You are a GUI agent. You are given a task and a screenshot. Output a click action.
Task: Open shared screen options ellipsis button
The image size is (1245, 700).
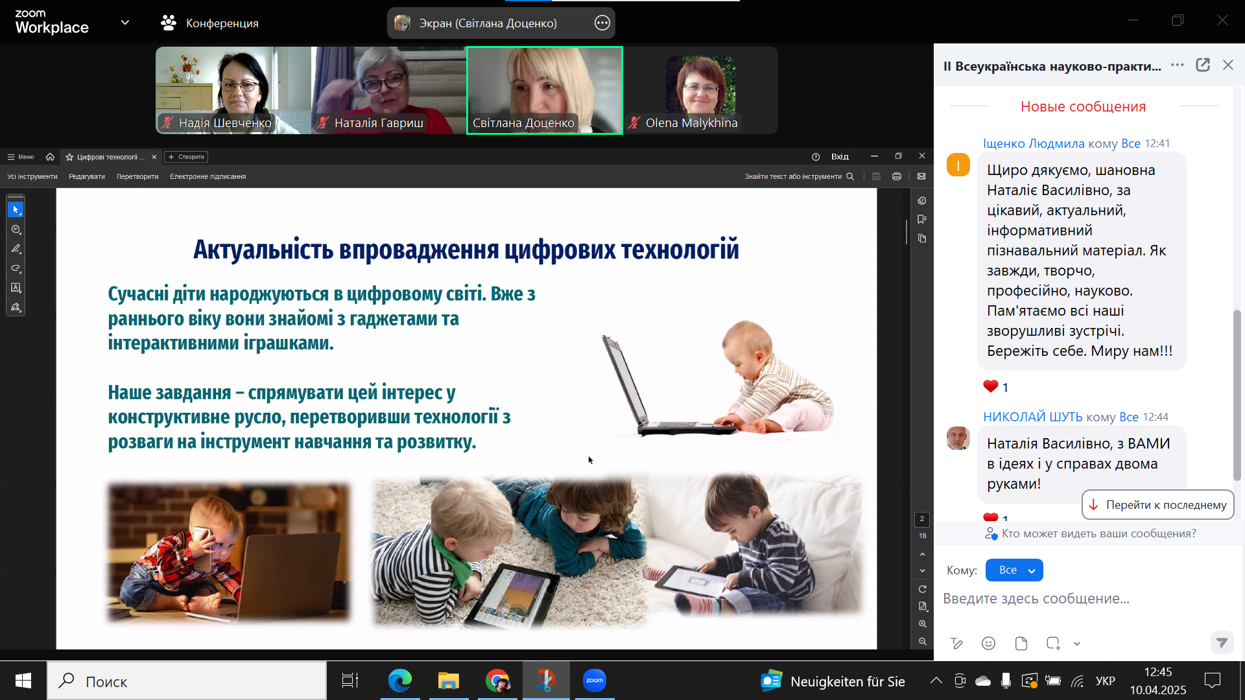(602, 23)
